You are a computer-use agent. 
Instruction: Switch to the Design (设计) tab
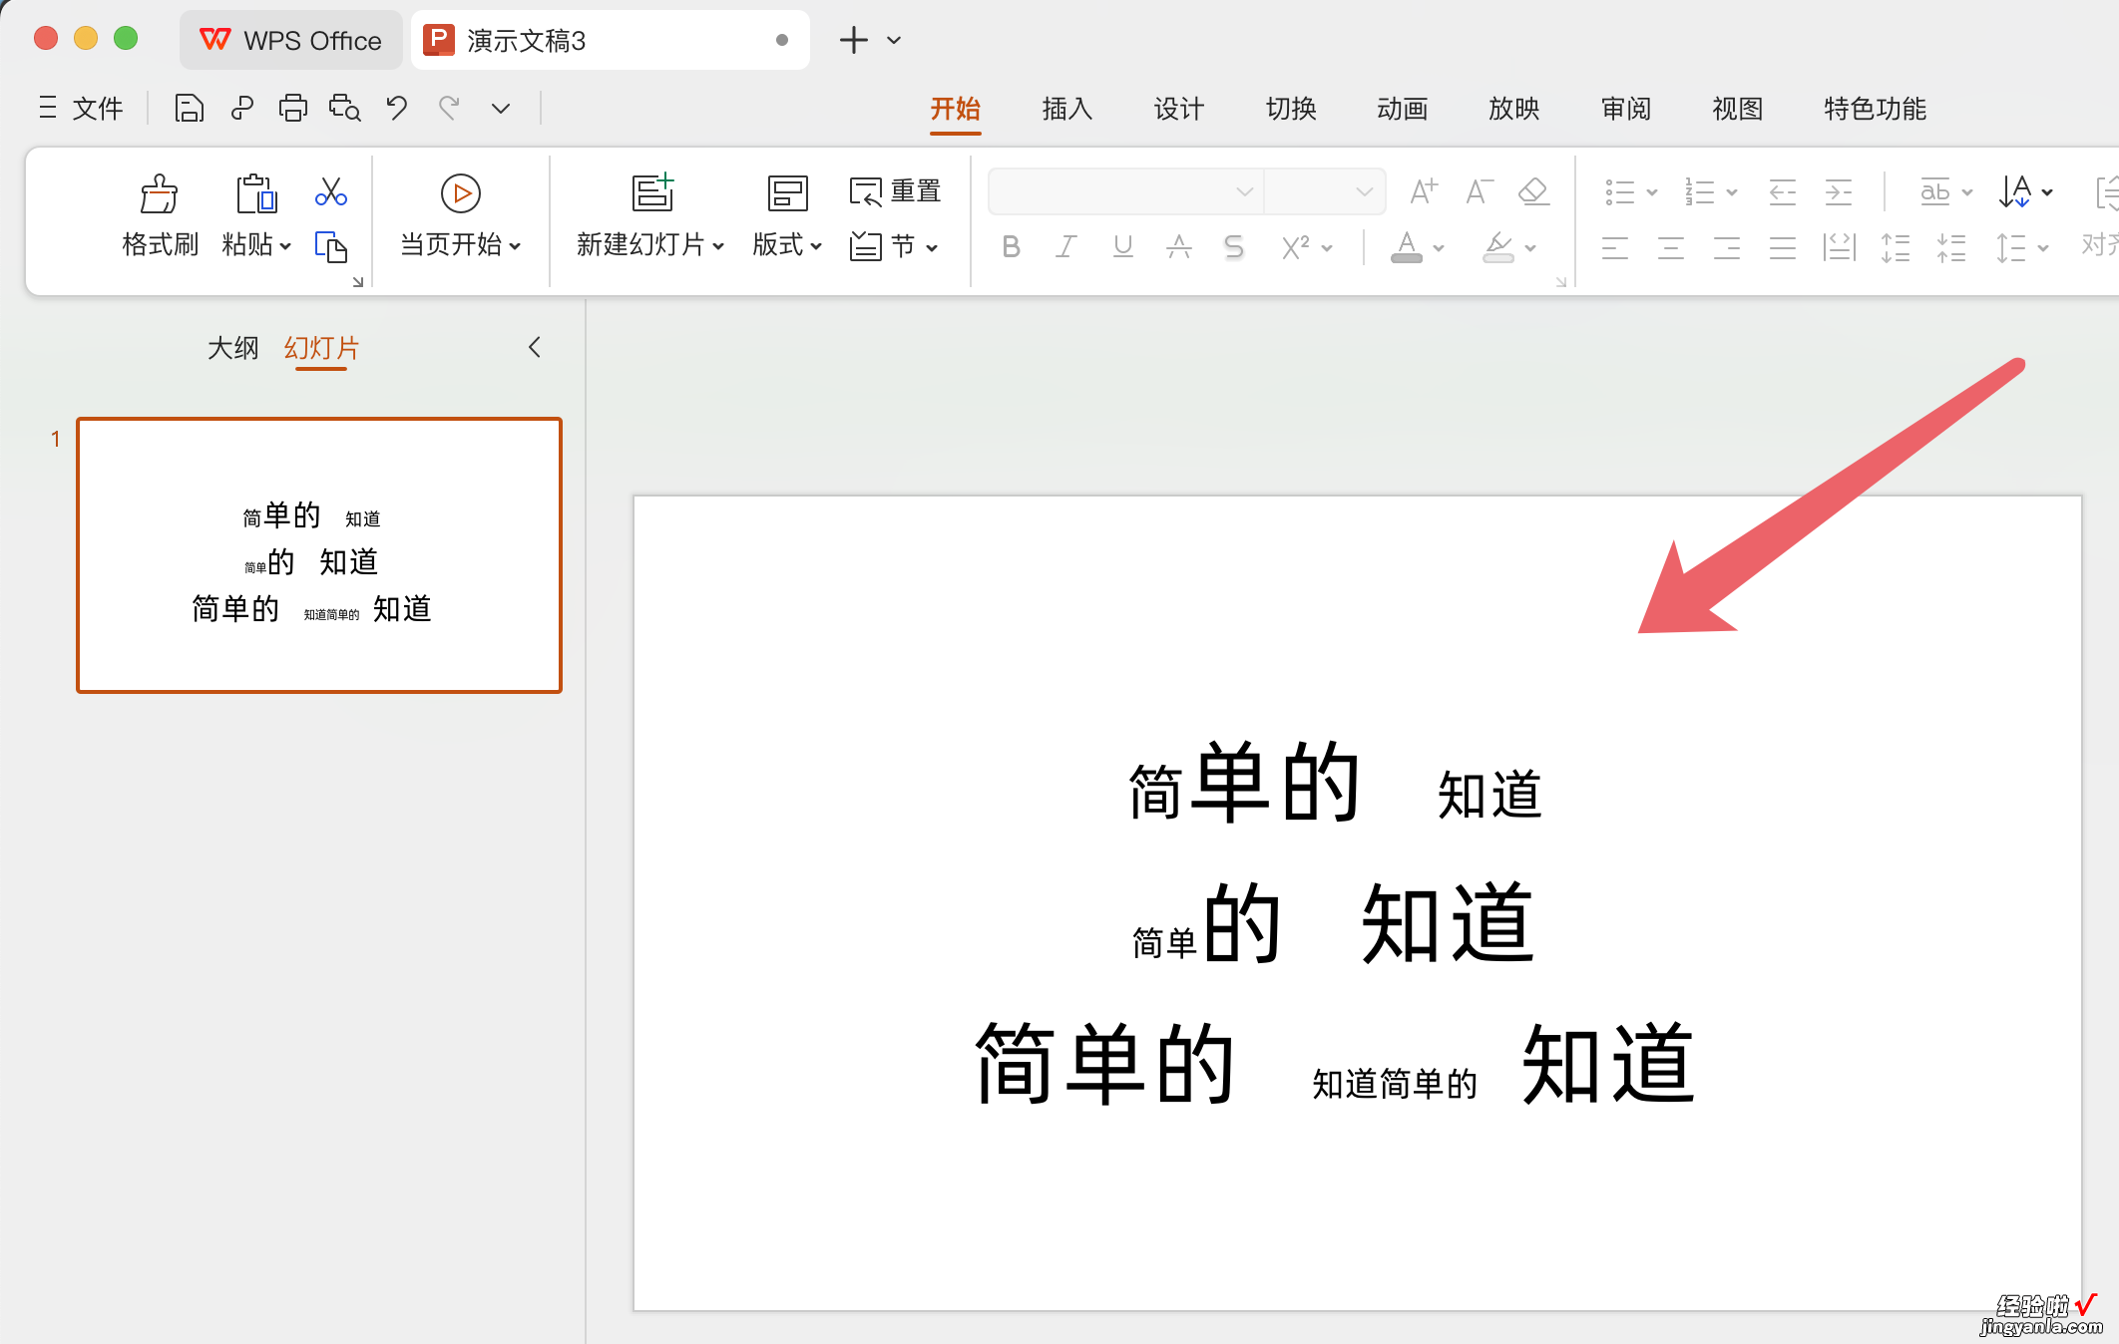tap(1178, 109)
